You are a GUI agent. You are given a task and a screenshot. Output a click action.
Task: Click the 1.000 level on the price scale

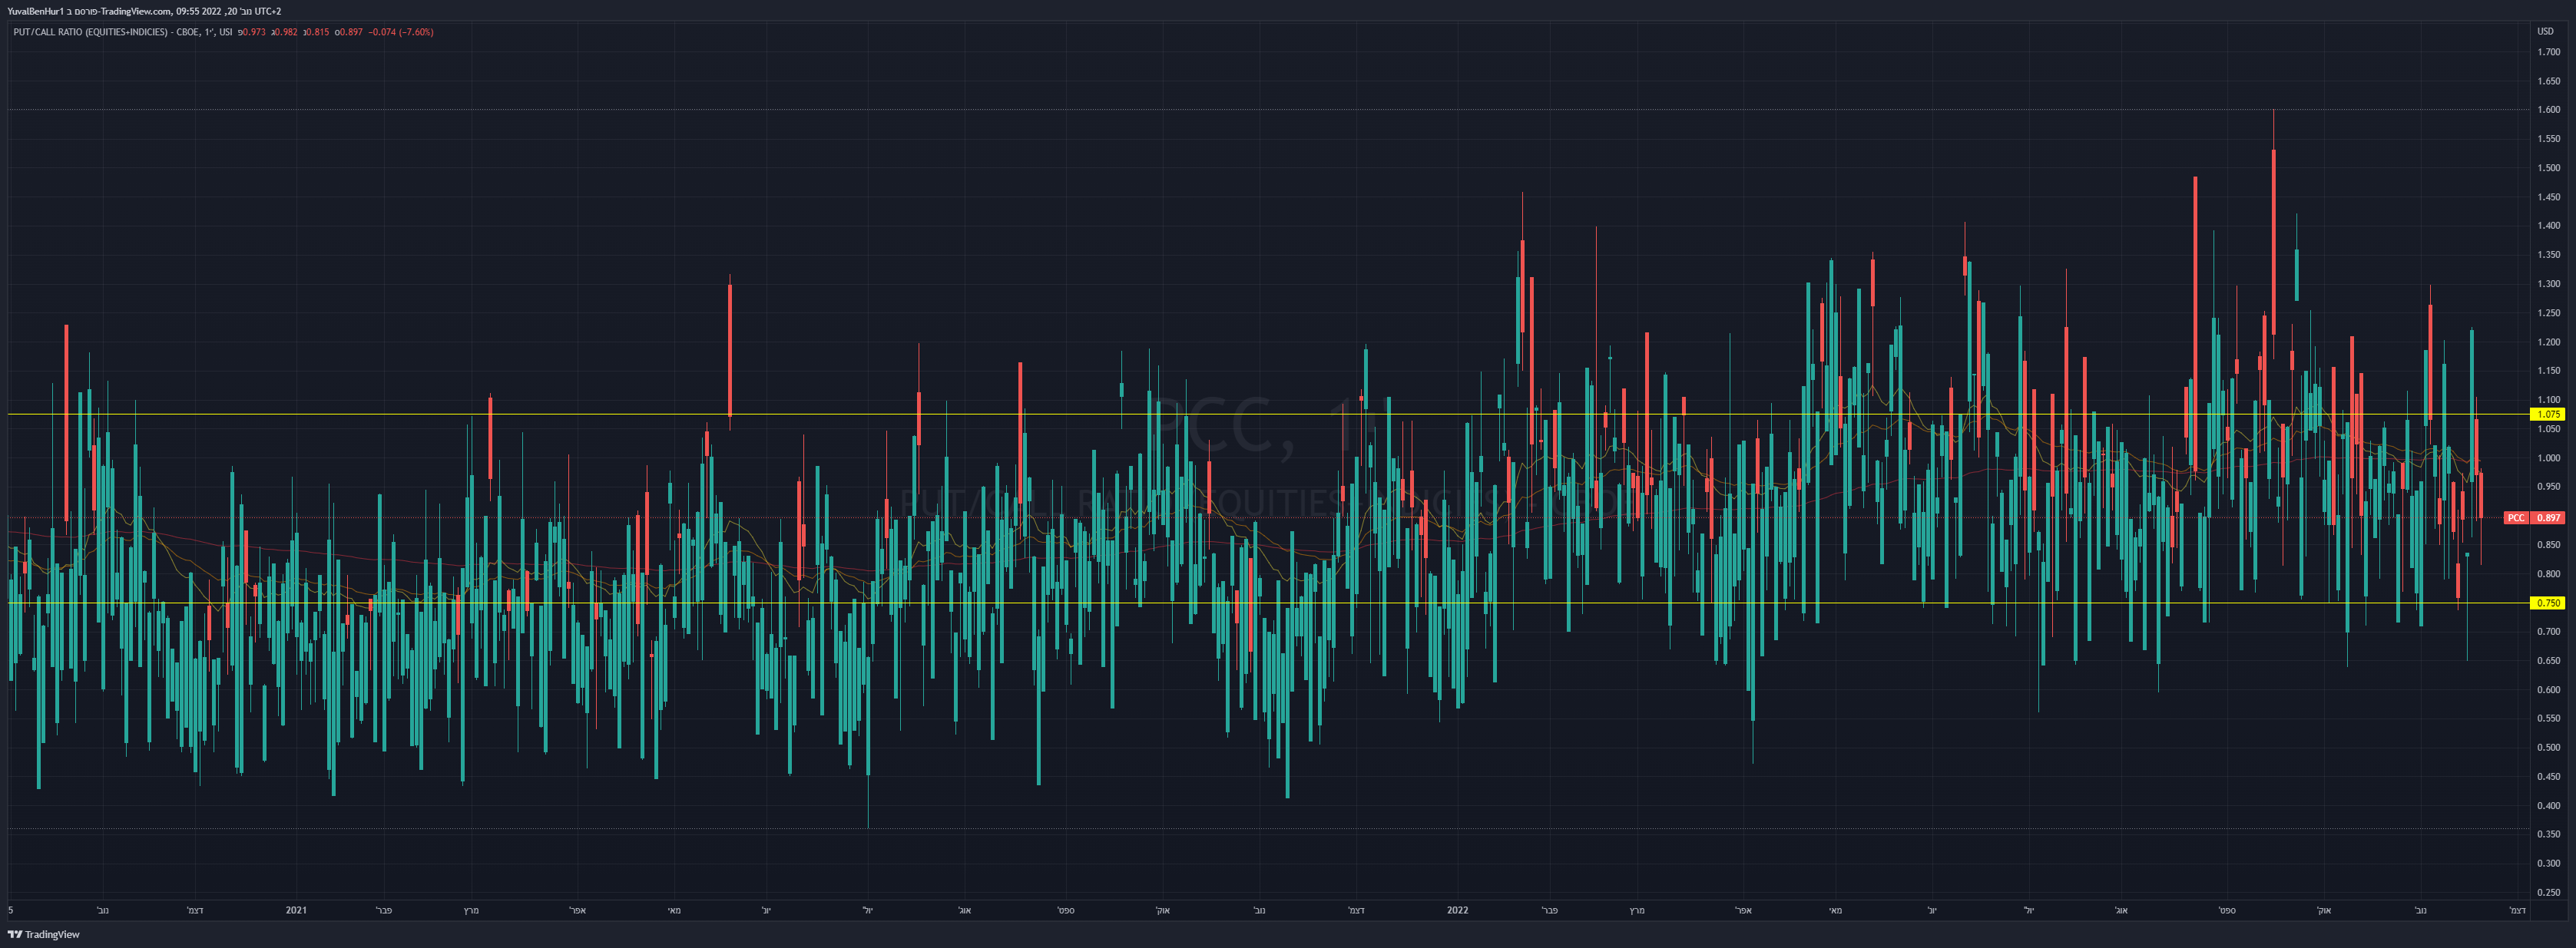2548,458
